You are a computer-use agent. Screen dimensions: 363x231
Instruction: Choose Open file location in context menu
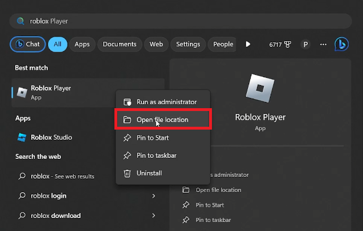pyautogui.click(x=162, y=119)
